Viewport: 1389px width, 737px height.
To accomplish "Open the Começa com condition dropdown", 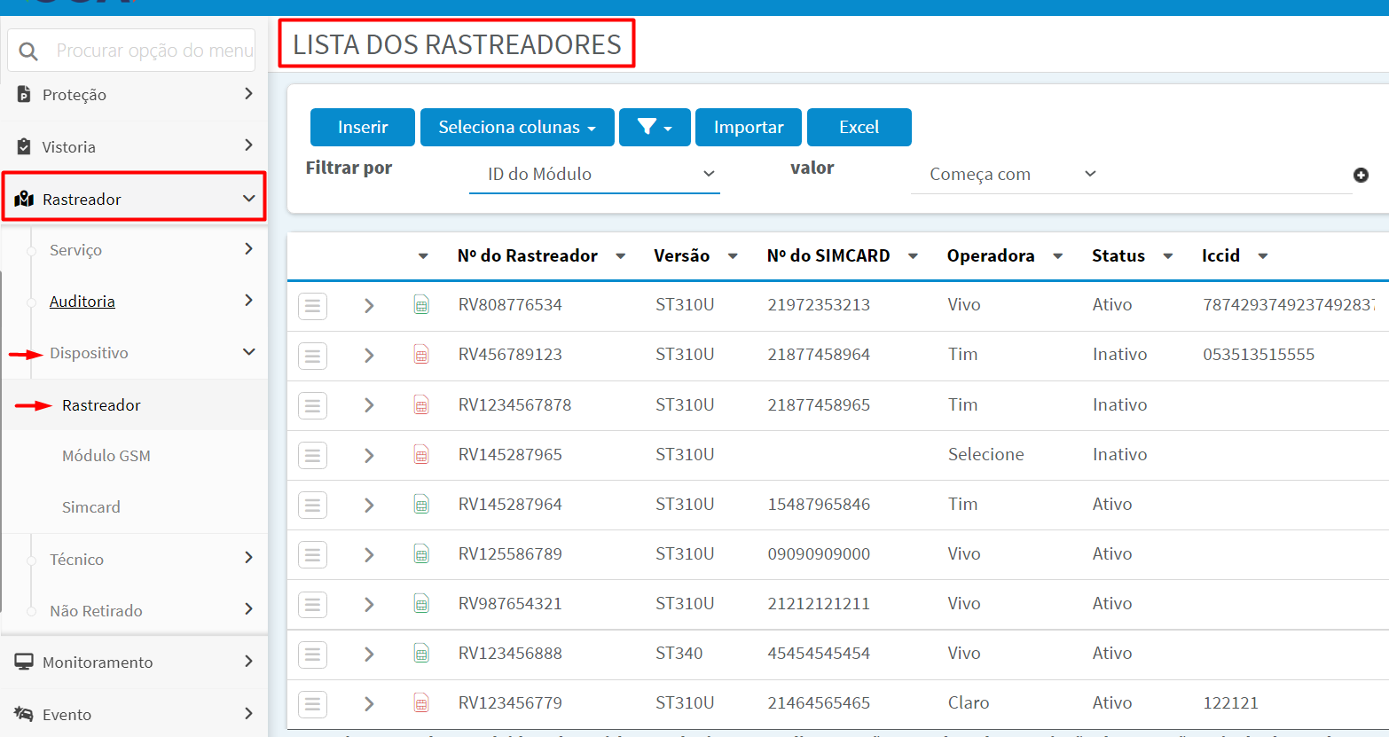I will point(1014,175).
